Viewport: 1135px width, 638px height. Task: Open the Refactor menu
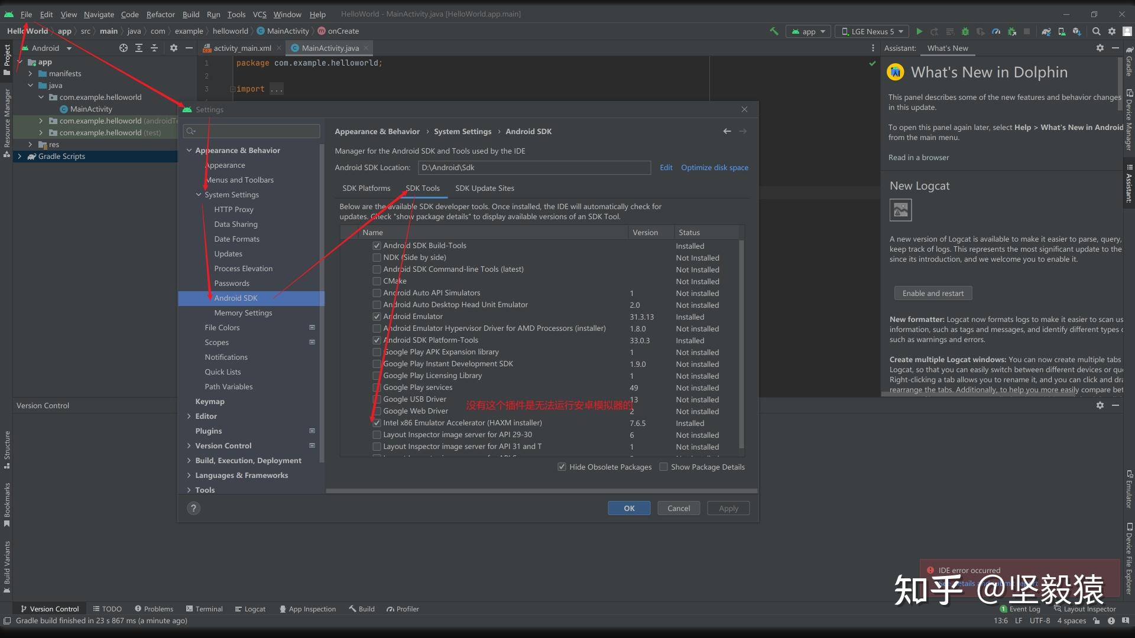pyautogui.click(x=160, y=14)
